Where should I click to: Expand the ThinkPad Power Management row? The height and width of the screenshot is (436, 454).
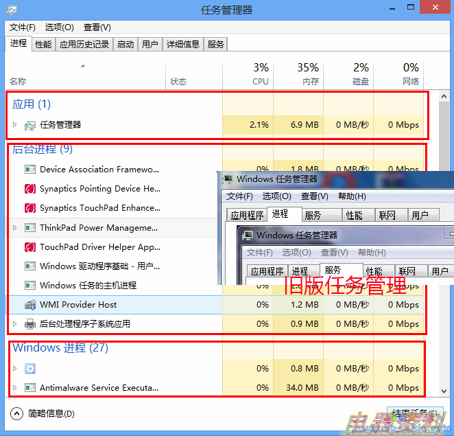(x=15, y=227)
